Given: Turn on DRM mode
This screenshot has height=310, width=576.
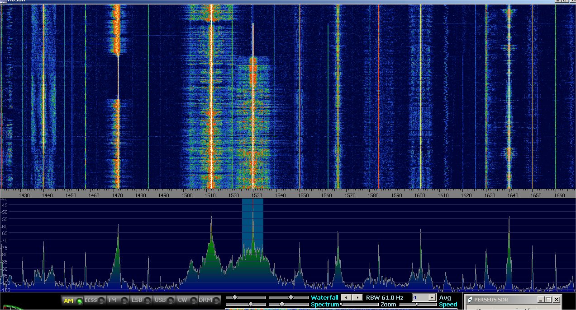Looking at the screenshot, I should [x=209, y=301].
